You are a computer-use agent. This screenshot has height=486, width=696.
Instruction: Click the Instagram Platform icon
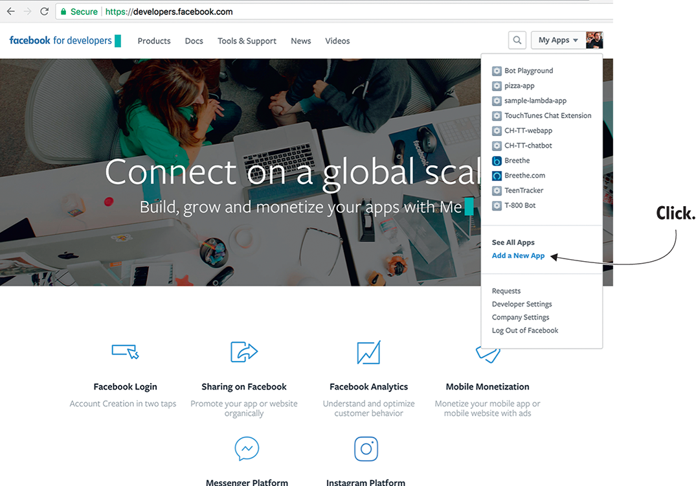tap(366, 448)
